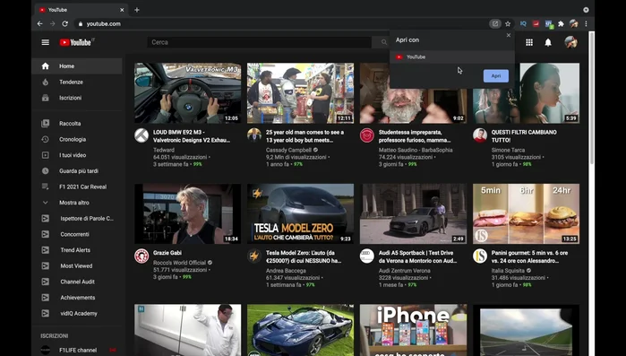
Task: Click the Apri button
Action: pos(496,76)
